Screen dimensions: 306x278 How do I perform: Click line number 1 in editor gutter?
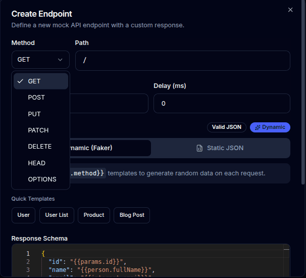(28, 254)
